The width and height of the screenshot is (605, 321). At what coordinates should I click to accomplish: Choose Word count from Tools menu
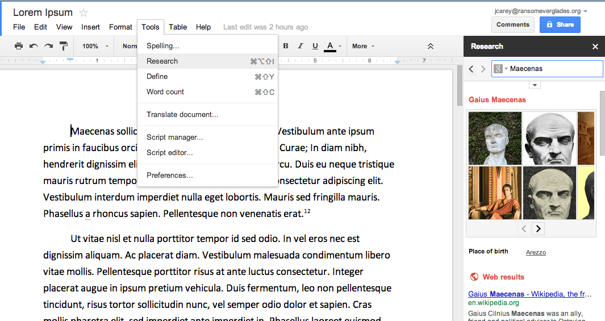207,92
